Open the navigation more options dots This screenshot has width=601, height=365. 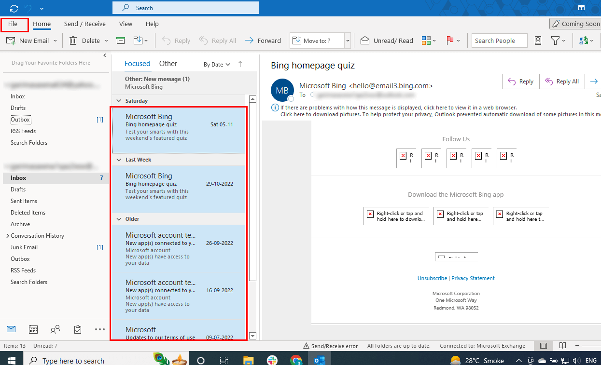[x=100, y=329]
